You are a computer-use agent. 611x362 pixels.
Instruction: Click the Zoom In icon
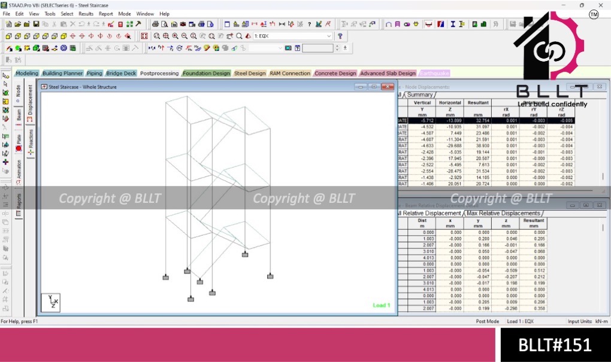point(175,36)
